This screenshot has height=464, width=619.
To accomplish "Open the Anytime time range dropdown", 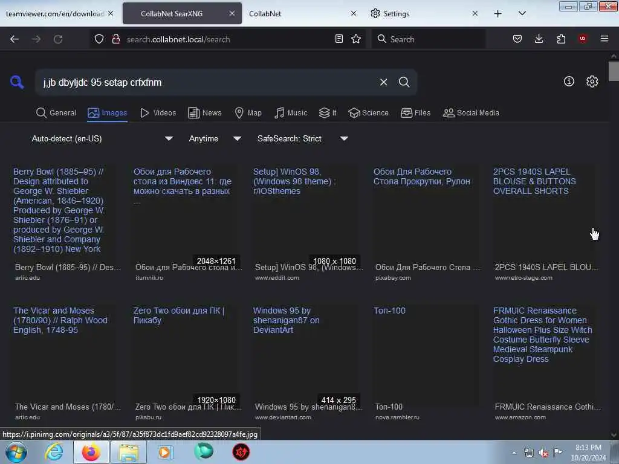I will (215, 138).
